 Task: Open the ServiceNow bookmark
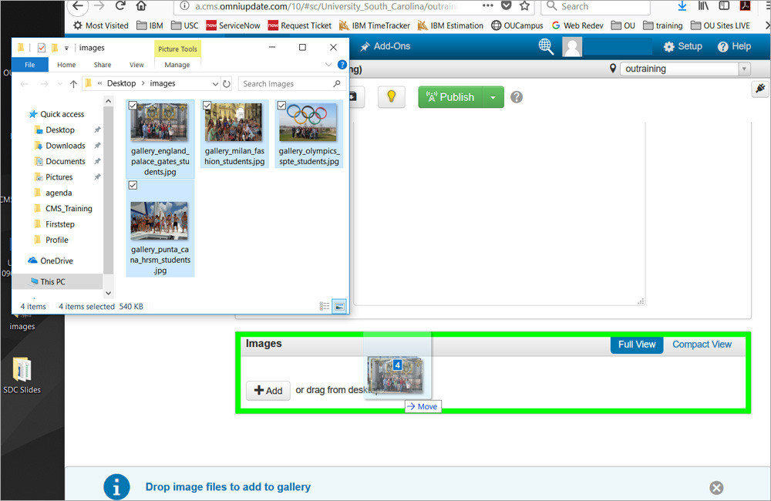pos(233,25)
